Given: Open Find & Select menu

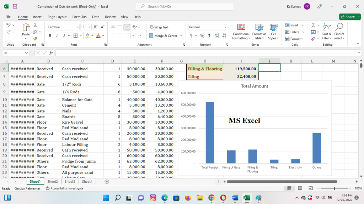Looking at the screenshot, I should [339, 32].
